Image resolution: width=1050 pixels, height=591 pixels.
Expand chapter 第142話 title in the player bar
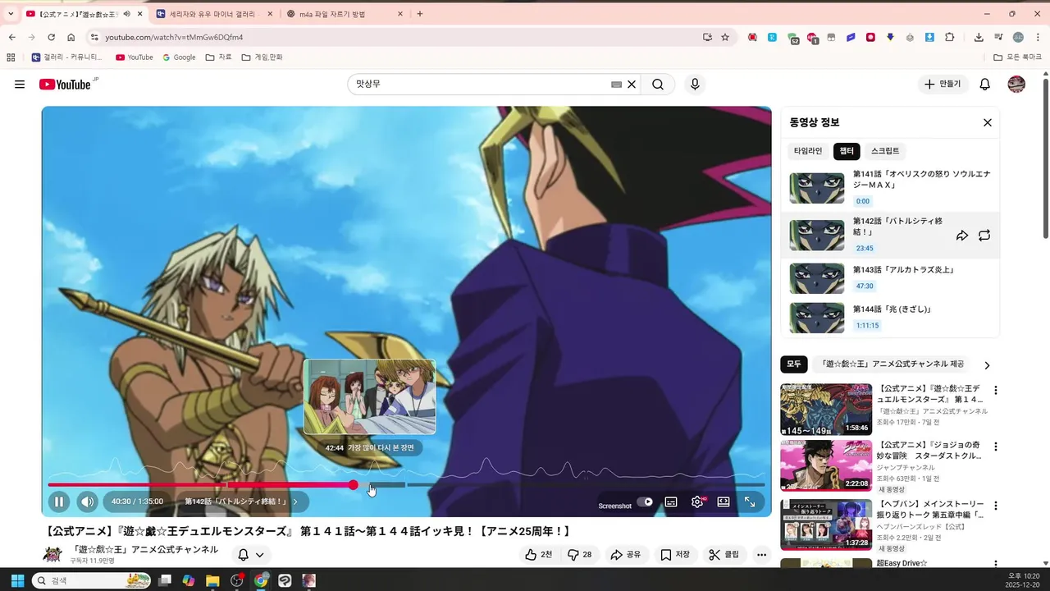click(241, 502)
